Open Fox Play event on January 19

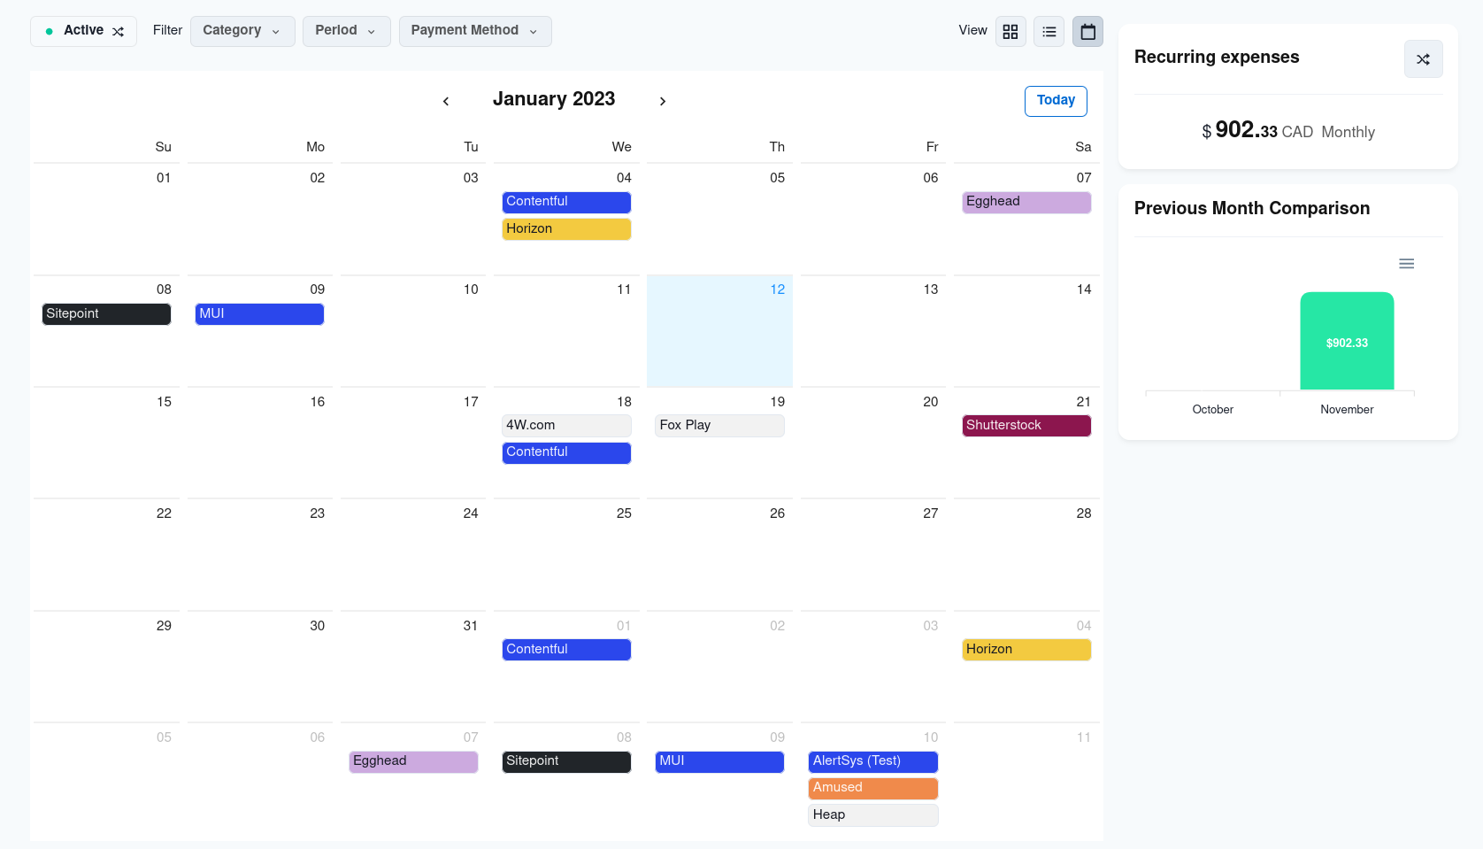[719, 426]
